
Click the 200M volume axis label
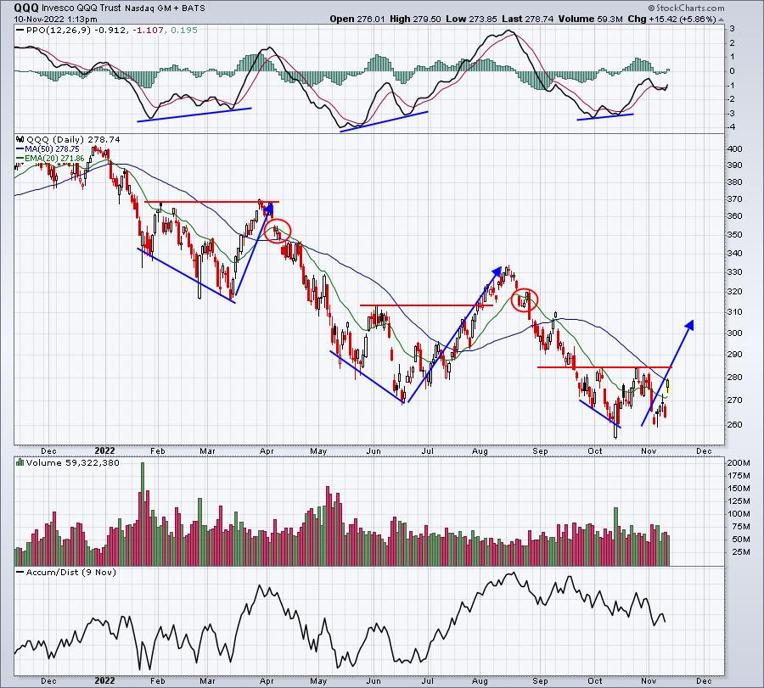(739, 462)
